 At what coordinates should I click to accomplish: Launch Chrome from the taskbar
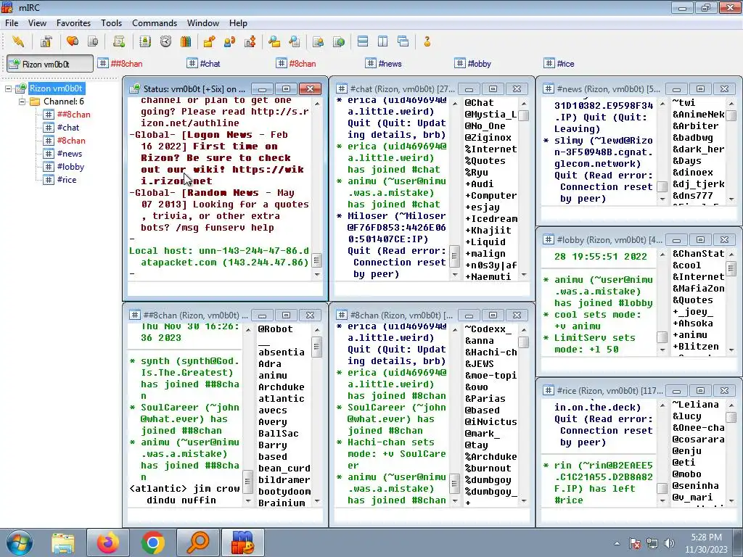tap(152, 542)
